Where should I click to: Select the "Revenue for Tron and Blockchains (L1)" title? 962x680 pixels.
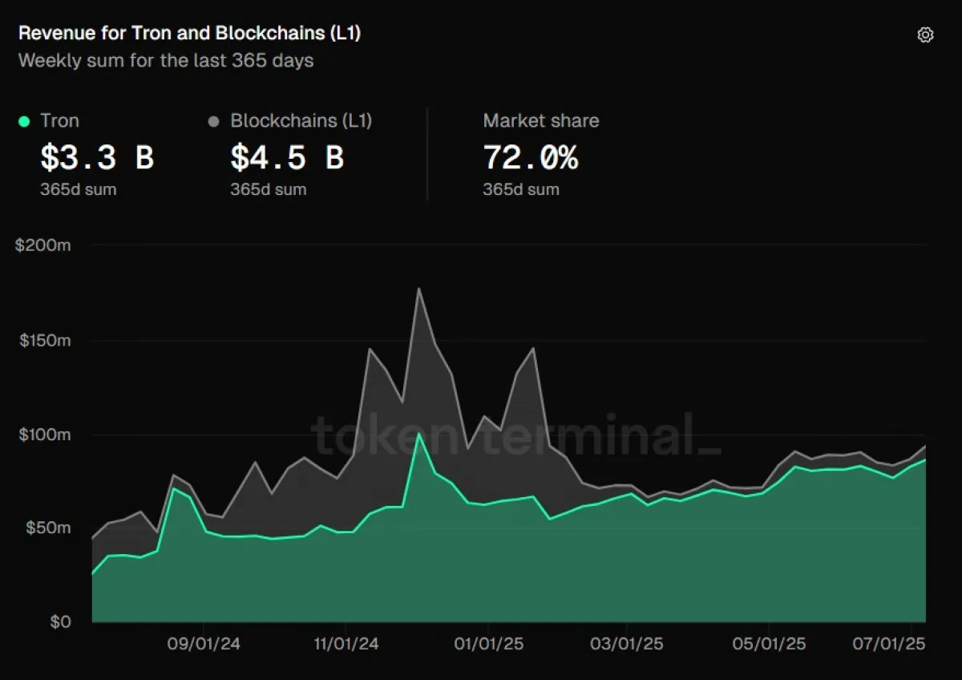(189, 33)
